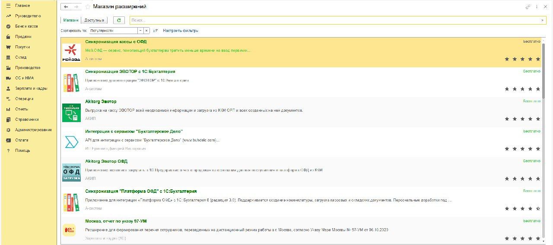The width and height of the screenshot is (553, 245).
Task: Click star rating of Akitorg Эвотор
Action: tap(522, 119)
